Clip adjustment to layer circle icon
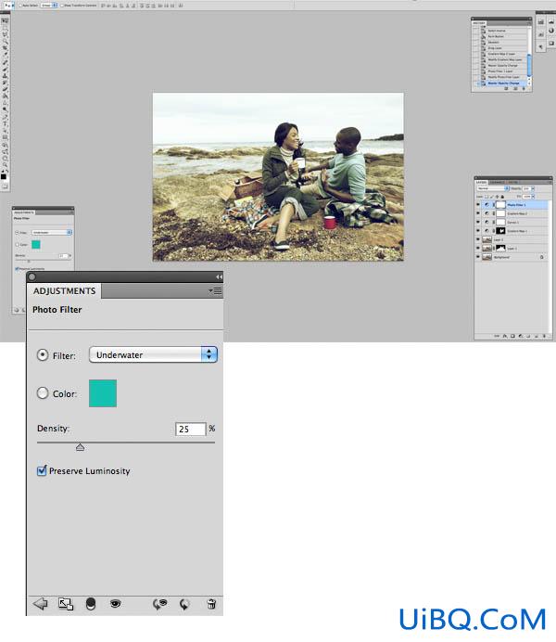The height and width of the screenshot is (642, 556). coord(91,604)
